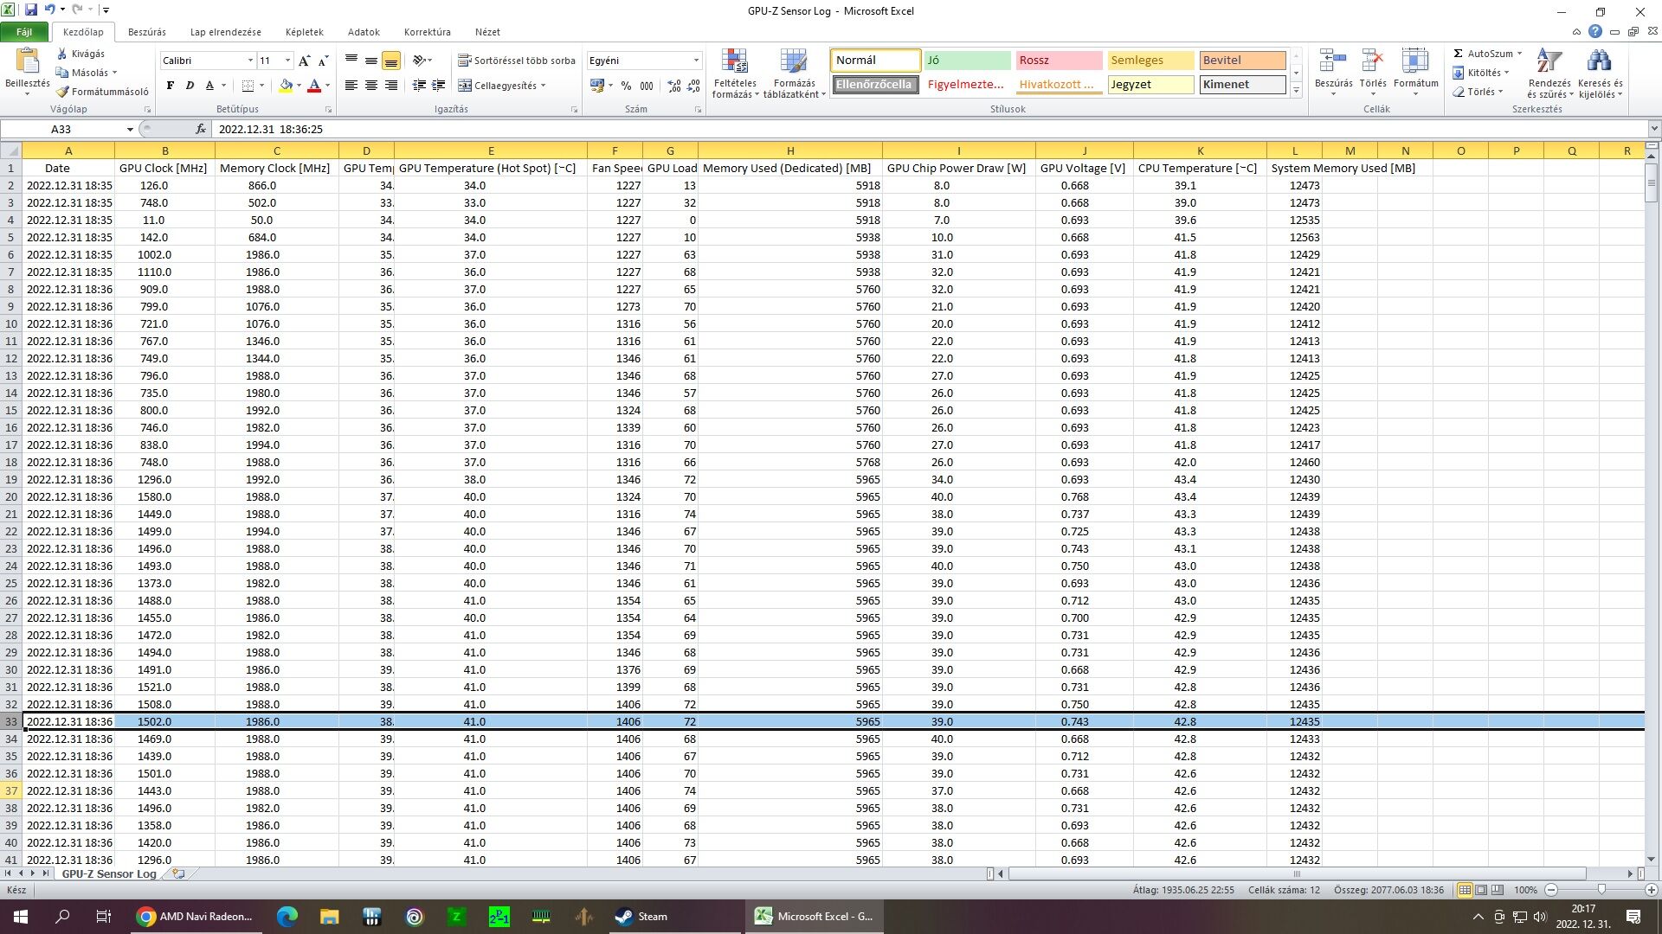
Task: Switch to the Adatok tab
Action: [364, 32]
